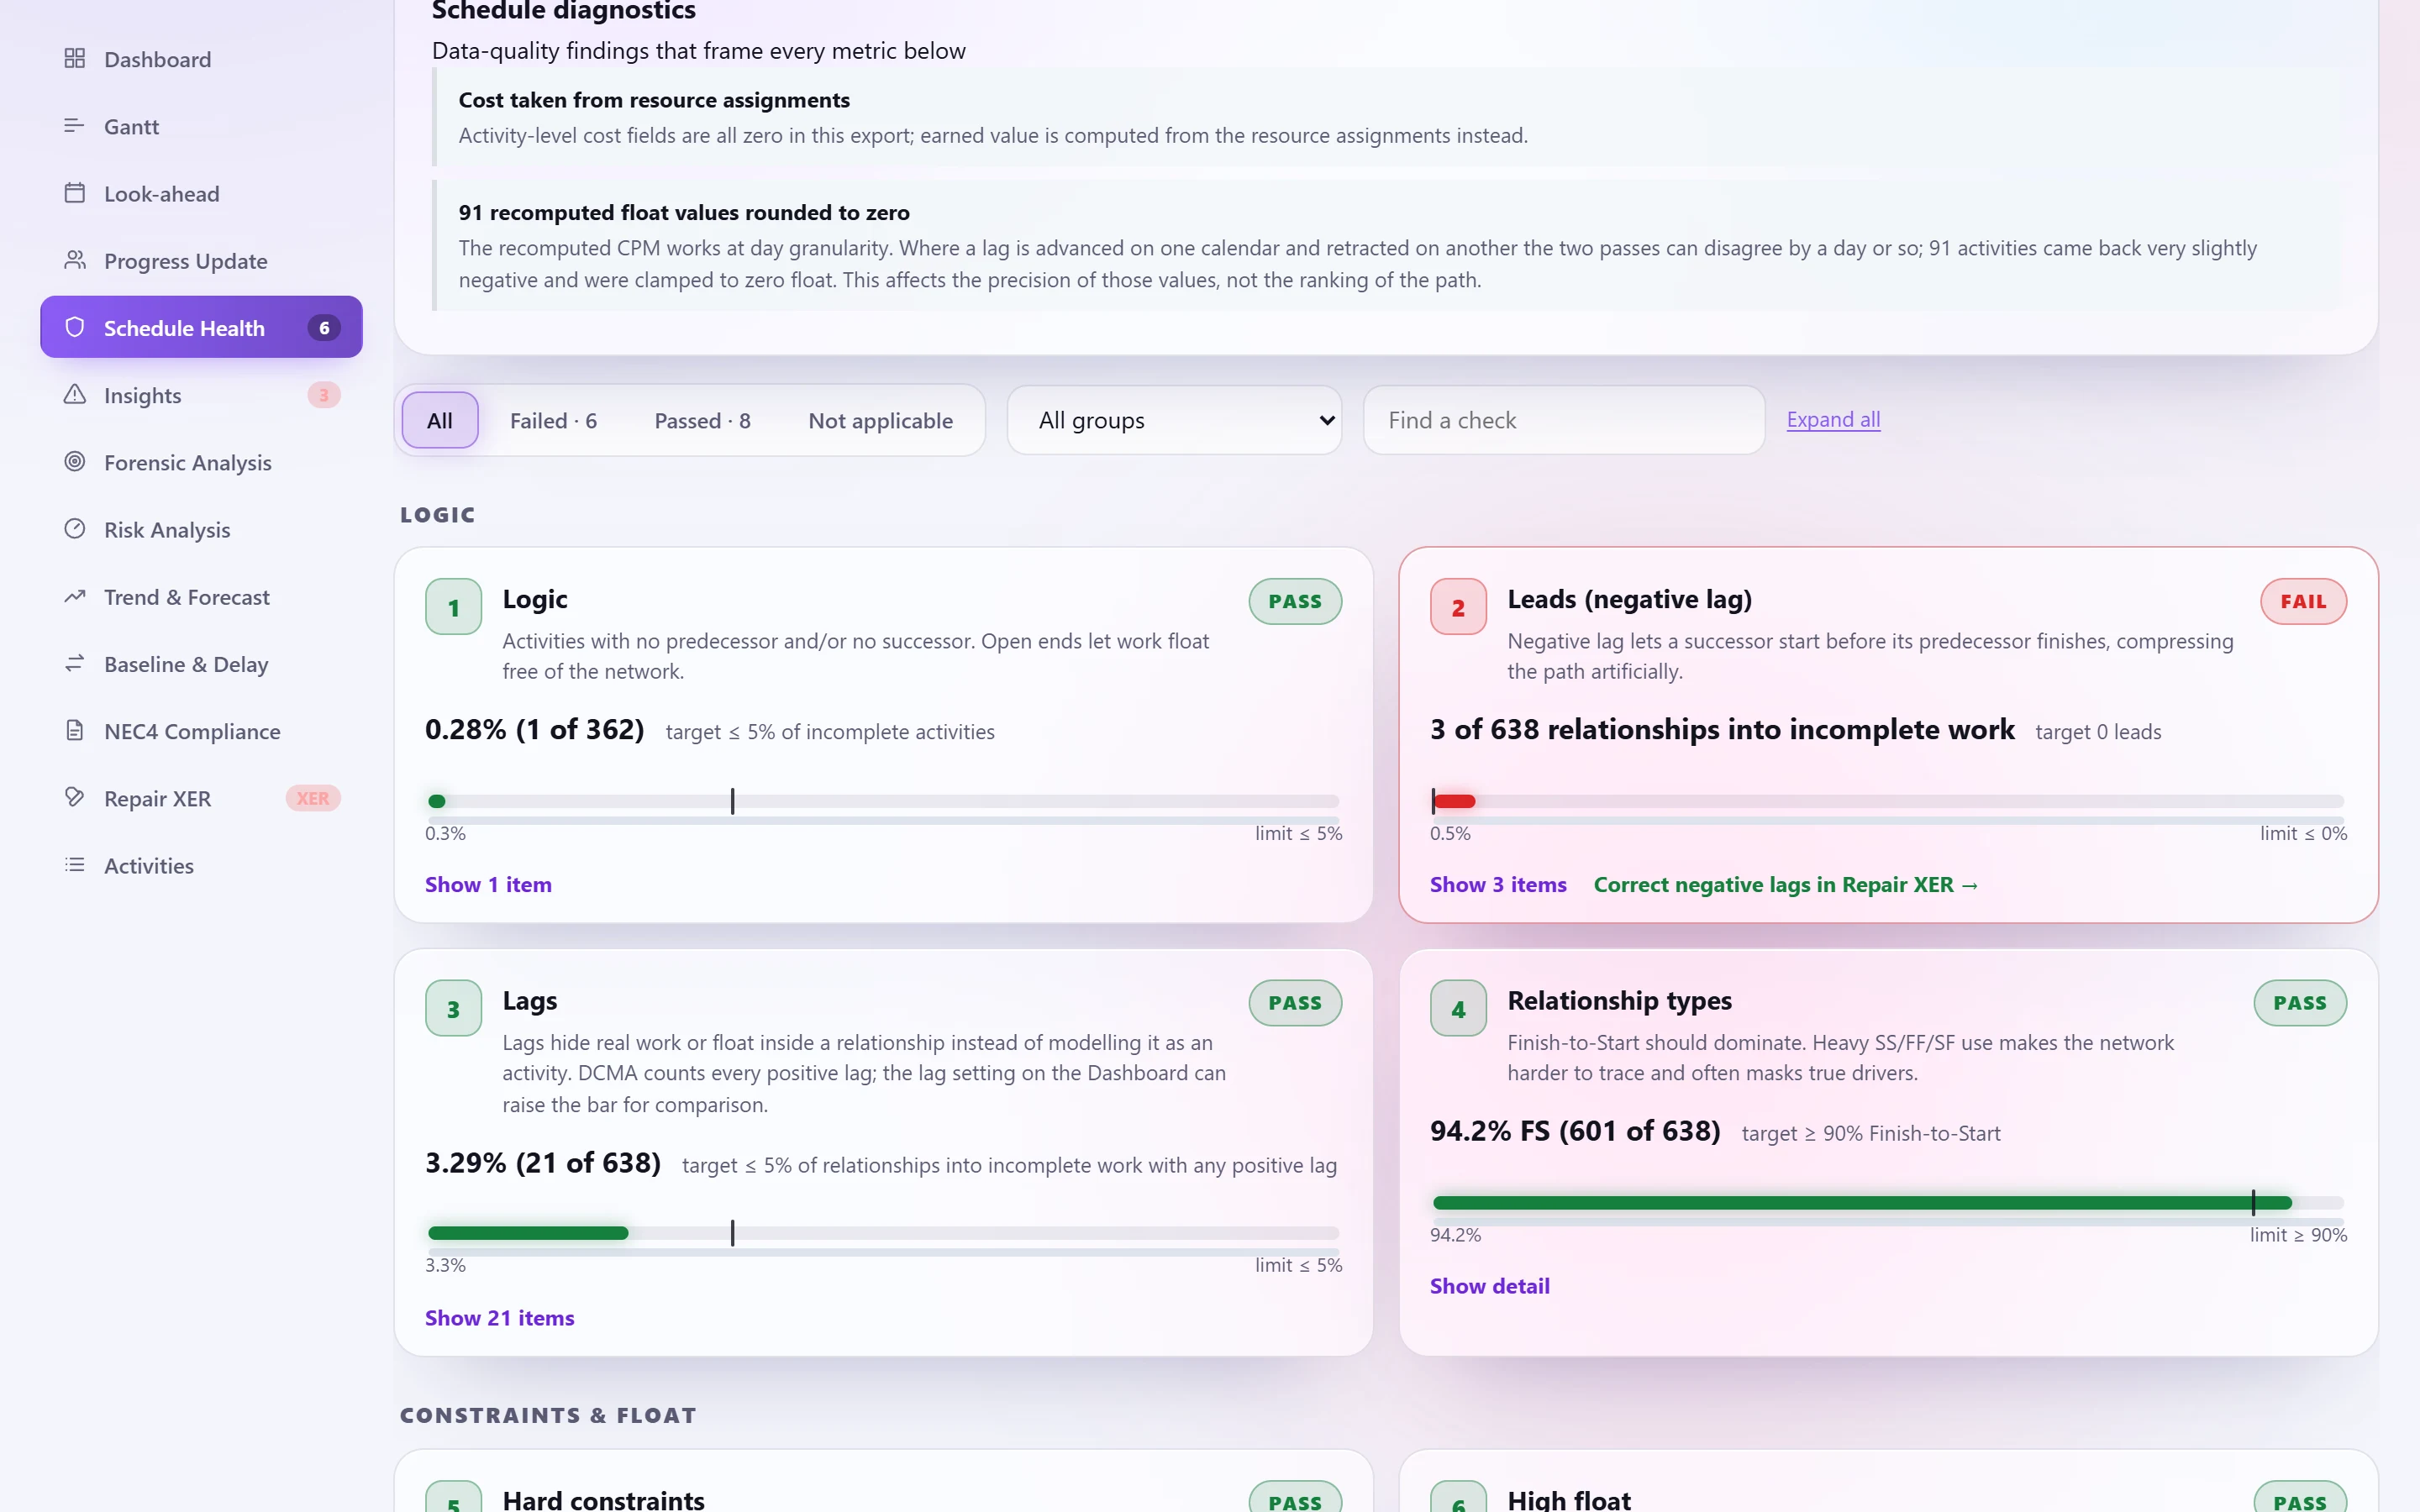This screenshot has width=2420, height=1512.
Task: Click the number 1 badge on Logic card
Action: tap(453, 607)
